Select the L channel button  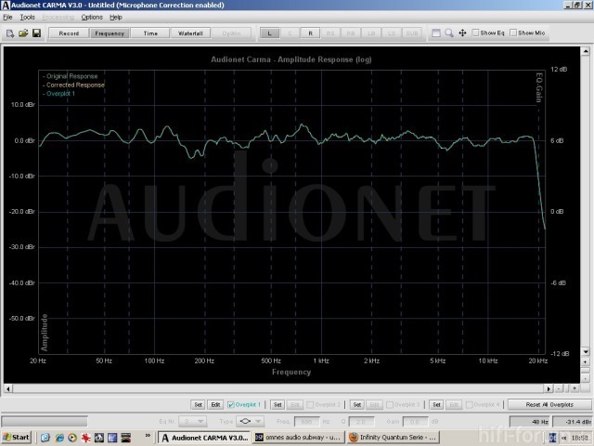[269, 33]
